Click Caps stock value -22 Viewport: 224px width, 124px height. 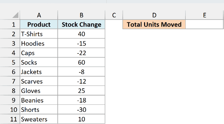click(x=82, y=53)
